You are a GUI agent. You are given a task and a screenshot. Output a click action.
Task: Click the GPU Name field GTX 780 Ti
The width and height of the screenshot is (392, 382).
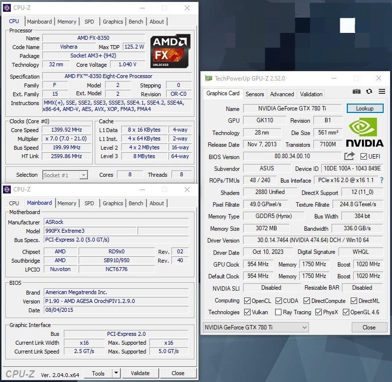[x=292, y=109]
